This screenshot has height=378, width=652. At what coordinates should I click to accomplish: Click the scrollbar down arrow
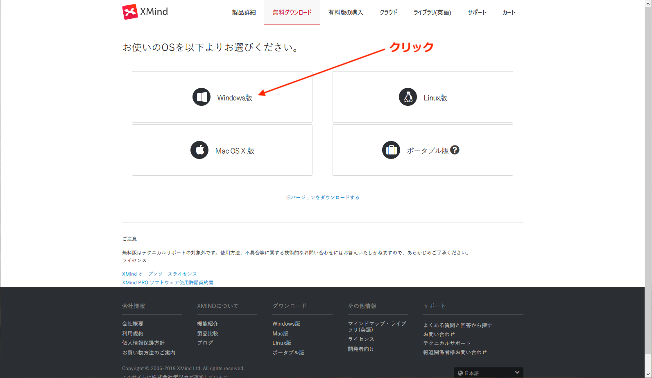coord(648,374)
